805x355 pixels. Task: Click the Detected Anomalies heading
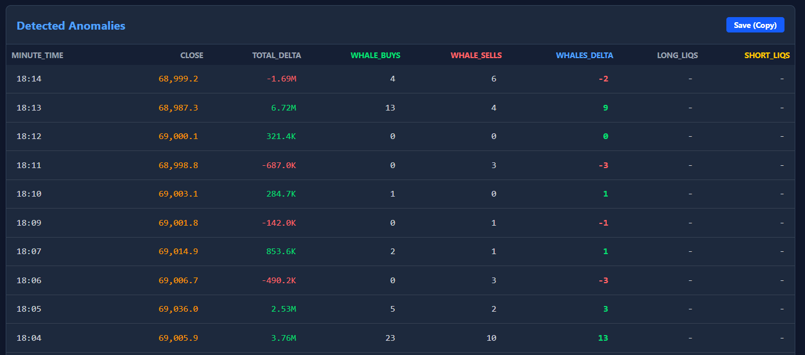[x=71, y=26]
